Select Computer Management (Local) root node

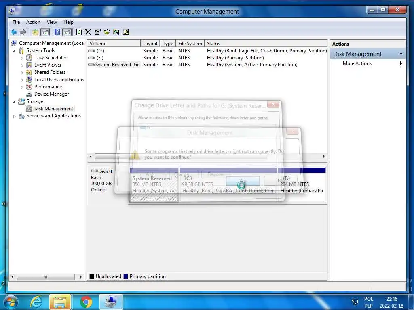[52, 43]
